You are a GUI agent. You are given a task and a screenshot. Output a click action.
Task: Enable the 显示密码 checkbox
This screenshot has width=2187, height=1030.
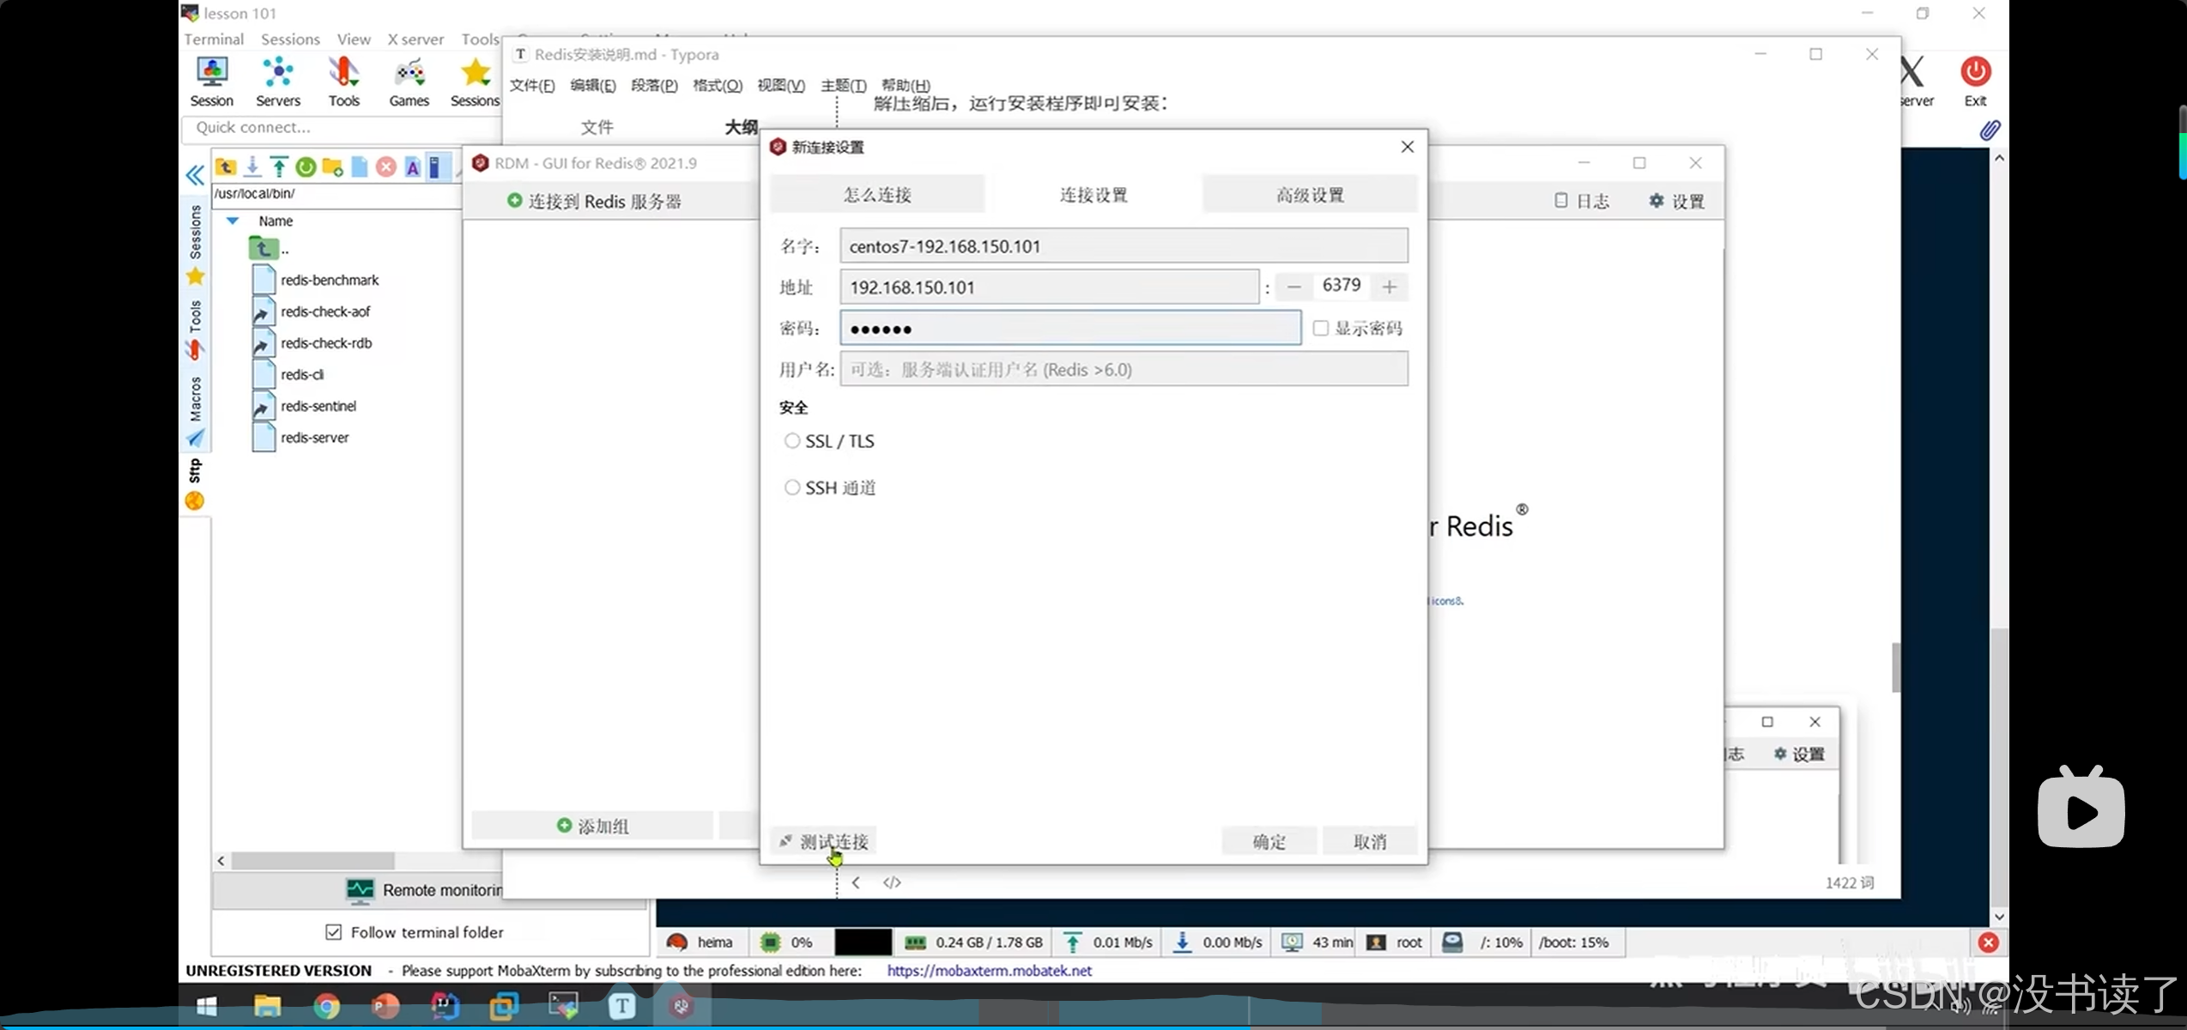(1321, 328)
